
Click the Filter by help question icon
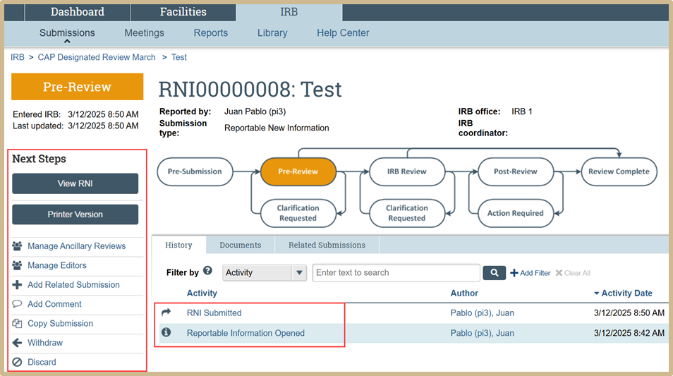click(208, 271)
